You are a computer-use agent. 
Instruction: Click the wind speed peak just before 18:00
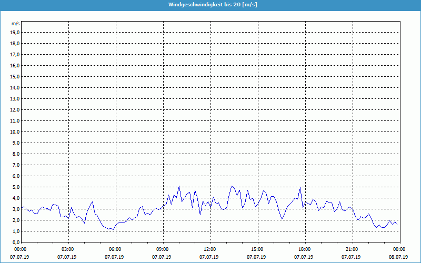click(300, 187)
